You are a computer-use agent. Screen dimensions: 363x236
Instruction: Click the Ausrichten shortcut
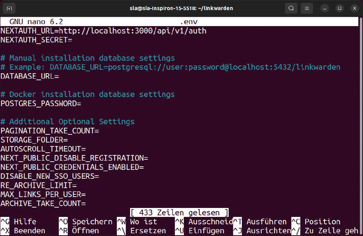click(x=269, y=231)
